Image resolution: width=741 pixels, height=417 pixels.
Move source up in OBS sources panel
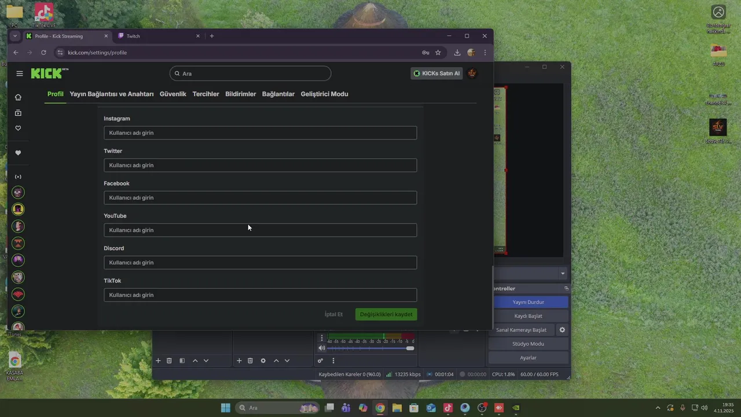(276, 361)
